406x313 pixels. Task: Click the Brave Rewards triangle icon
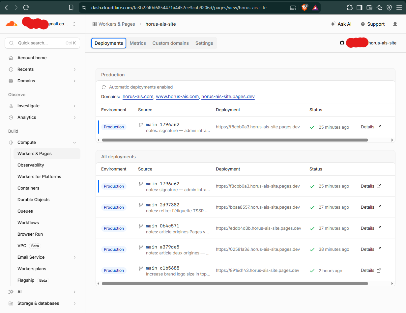click(315, 8)
